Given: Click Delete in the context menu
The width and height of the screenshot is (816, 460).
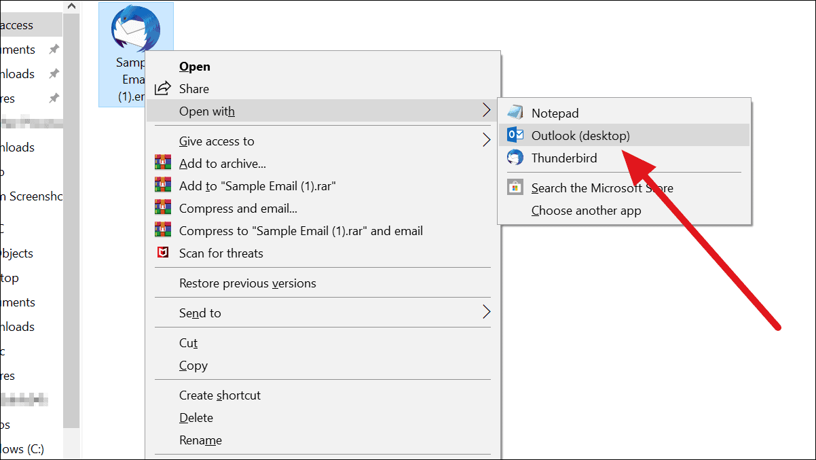Looking at the screenshot, I should coord(196,417).
